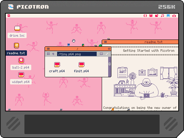Open the filenav window hamburger menu
Screen dimensions: 184x138
[48, 49]
